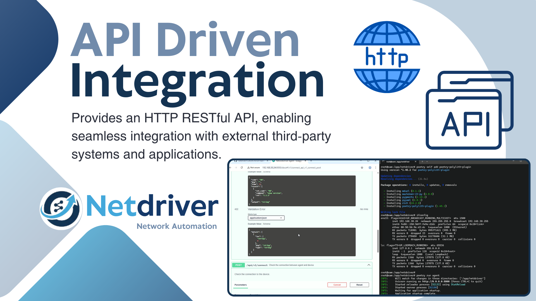Click the Cancel button
536x301 pixels.
click(x=337, y=285)
